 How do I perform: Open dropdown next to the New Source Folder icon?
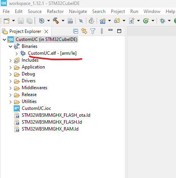tap(124, 21)
